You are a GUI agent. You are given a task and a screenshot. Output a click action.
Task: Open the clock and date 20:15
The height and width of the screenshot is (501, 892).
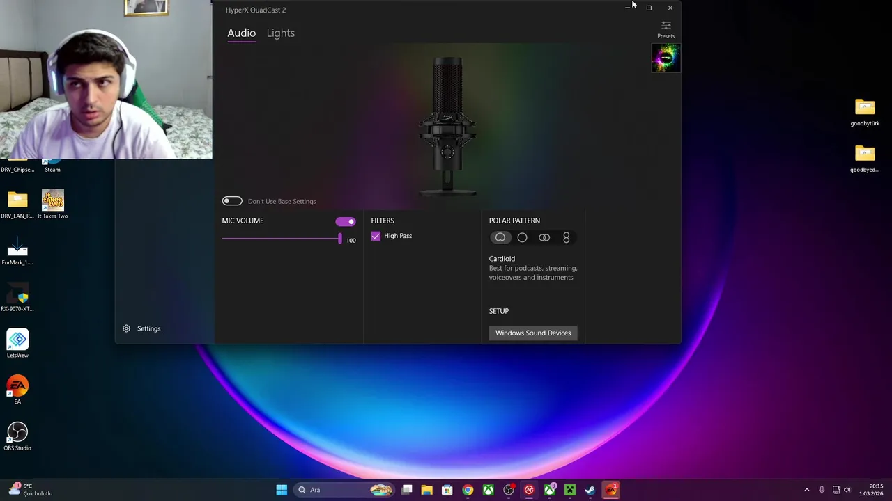(x=871, y=490)
